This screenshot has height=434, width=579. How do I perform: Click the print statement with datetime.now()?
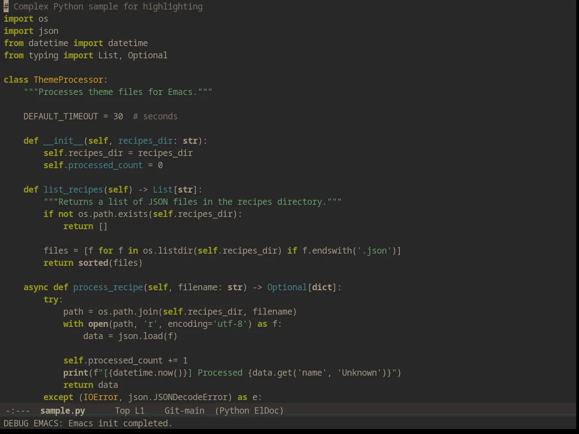[x=232, y=373]
